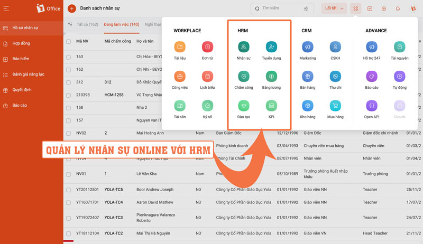Image resolution: width=423 pixels, height=244 pixels.
Task: Click the name Aaron David Mathew
Action: coord(155,202)
